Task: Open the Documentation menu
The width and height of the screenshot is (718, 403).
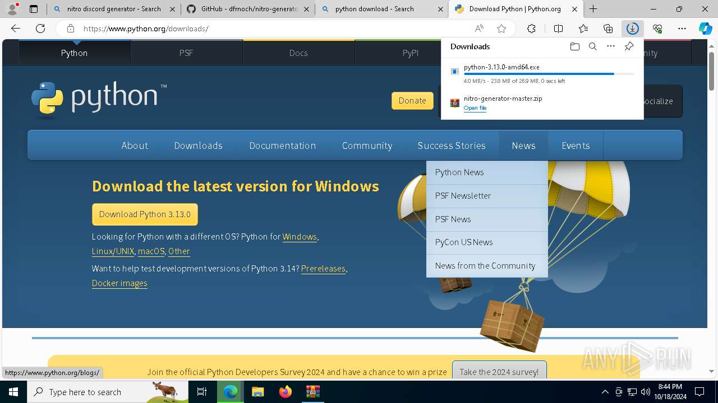Action: [x=283, y=146]
